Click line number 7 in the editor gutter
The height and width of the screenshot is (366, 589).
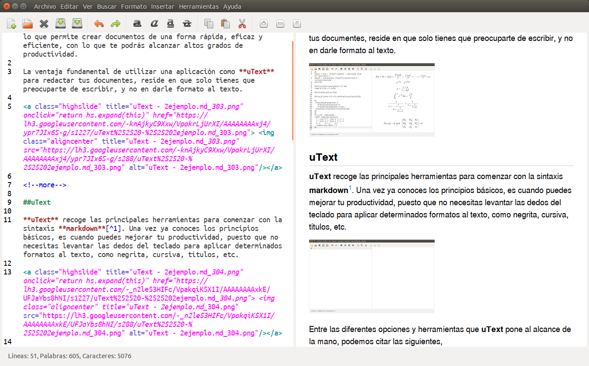pyautogui.click(x=9, y=185)
